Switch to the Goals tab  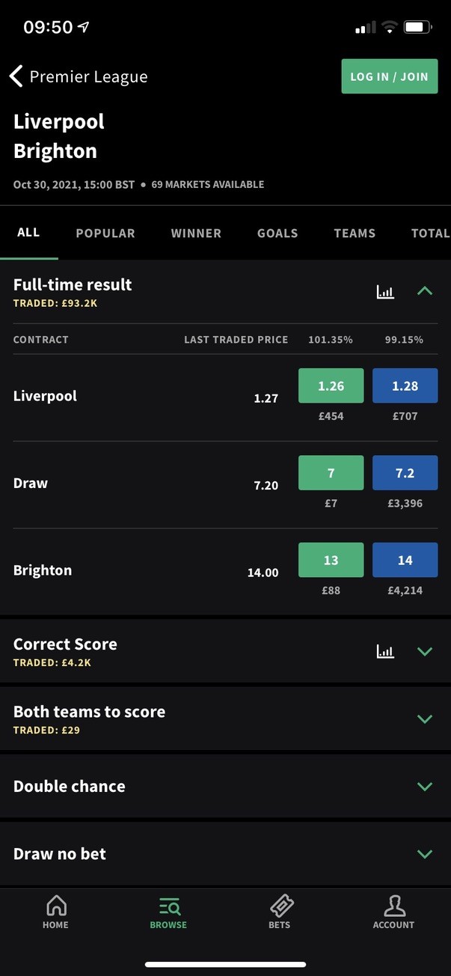point(277,233)
